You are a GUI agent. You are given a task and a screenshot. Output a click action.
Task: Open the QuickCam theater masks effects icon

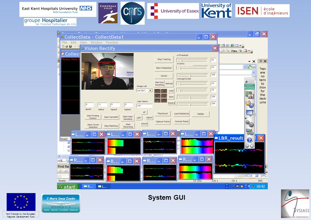(249, 104)
